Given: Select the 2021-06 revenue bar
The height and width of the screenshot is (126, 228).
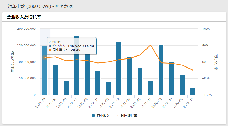Looking at the screenshot, I should [140, 81].
